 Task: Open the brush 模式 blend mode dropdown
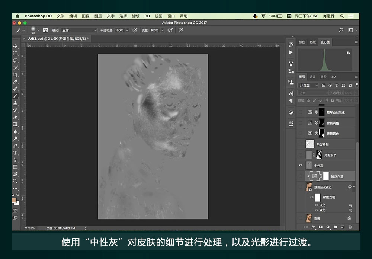79,30
